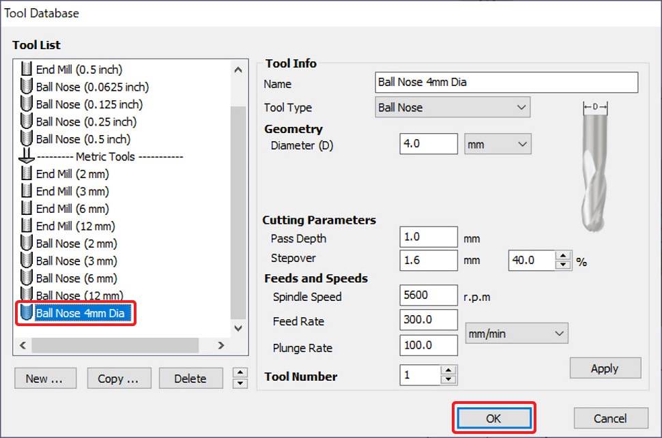The image size is (662, 438).
Task: Choose the End Mill (2 mm) icon
Action: tap(27, 174)
